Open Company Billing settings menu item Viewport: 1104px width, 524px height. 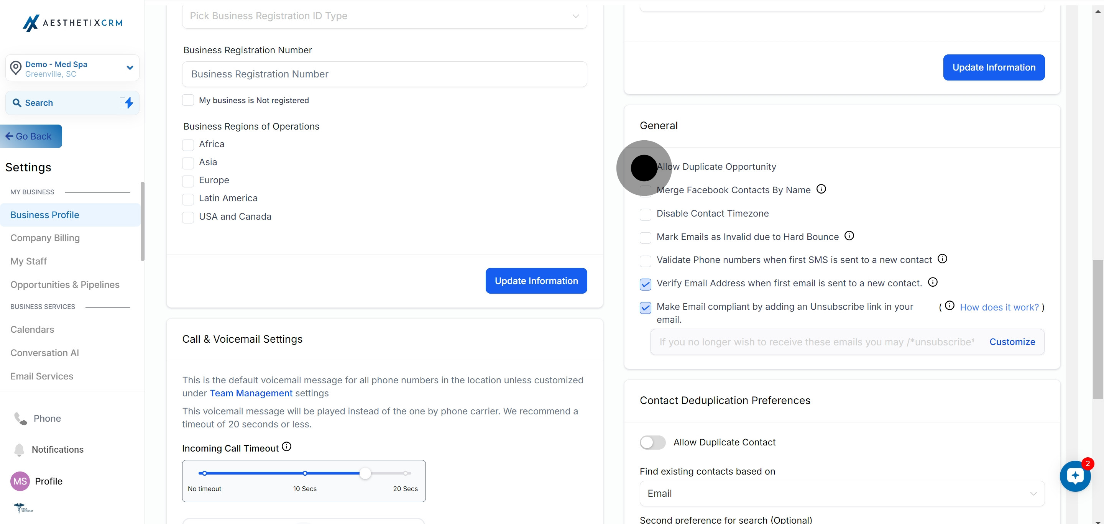[45, 238]
